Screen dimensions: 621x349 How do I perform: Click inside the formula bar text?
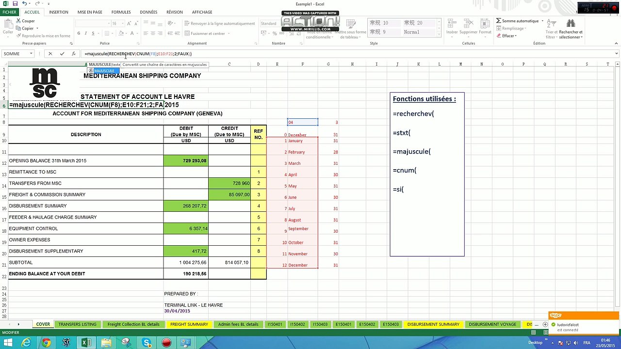coord(138,54)
